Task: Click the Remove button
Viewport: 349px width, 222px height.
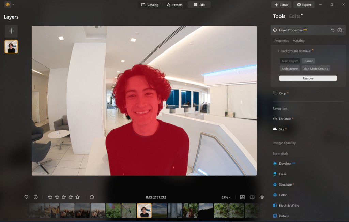Action: 307,78
